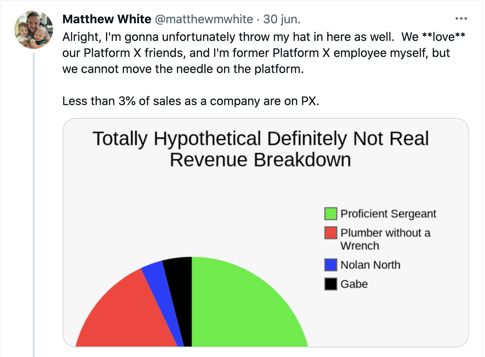
Task: Open Matthew White's profile avatar photo
Action: 34,30
